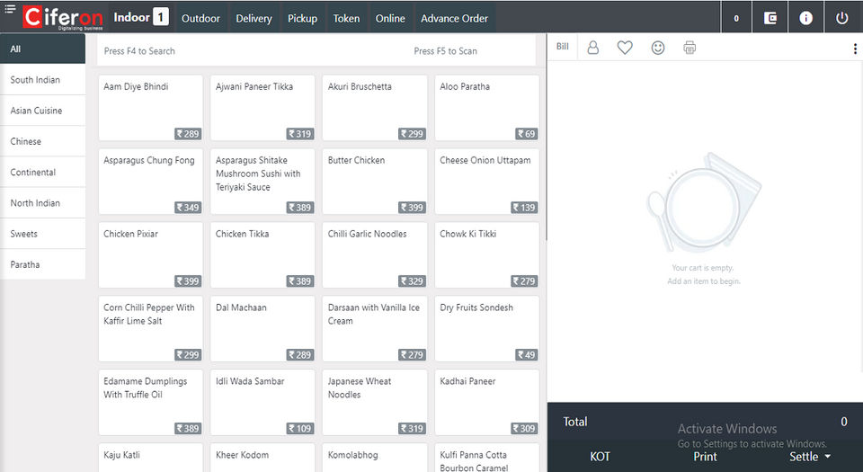Viewport: 863px width, 472px height.
Task: Switch to the Advance Order tab
Action: pos(454,18)
